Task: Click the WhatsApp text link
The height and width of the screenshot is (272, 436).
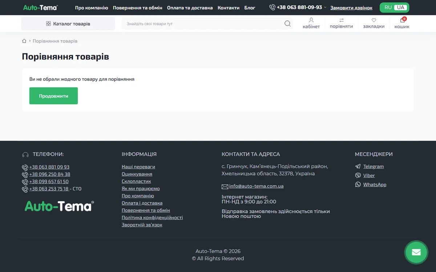Action: 375,185
